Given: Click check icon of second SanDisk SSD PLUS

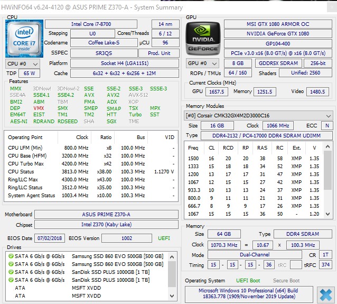Looking at the screenshot, I should (x=11, y=280).
